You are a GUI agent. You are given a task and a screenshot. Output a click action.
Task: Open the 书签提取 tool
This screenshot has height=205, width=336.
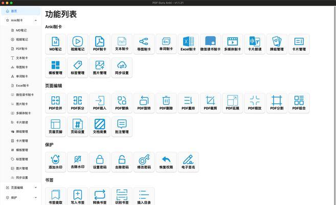coord(56,196)
